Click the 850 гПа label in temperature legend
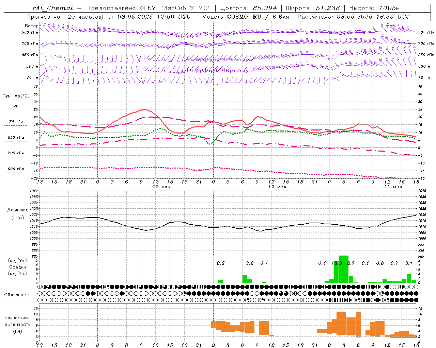The height and width of the screenshot is (348, 436). click(16, 138)
